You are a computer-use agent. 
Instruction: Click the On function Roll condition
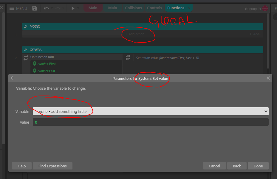coord(42,57)
